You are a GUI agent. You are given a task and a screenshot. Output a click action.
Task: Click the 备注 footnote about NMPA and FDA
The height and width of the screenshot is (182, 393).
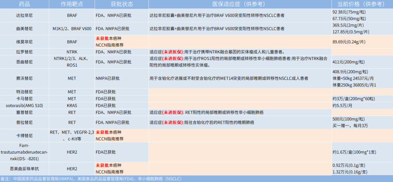[91, 179]
